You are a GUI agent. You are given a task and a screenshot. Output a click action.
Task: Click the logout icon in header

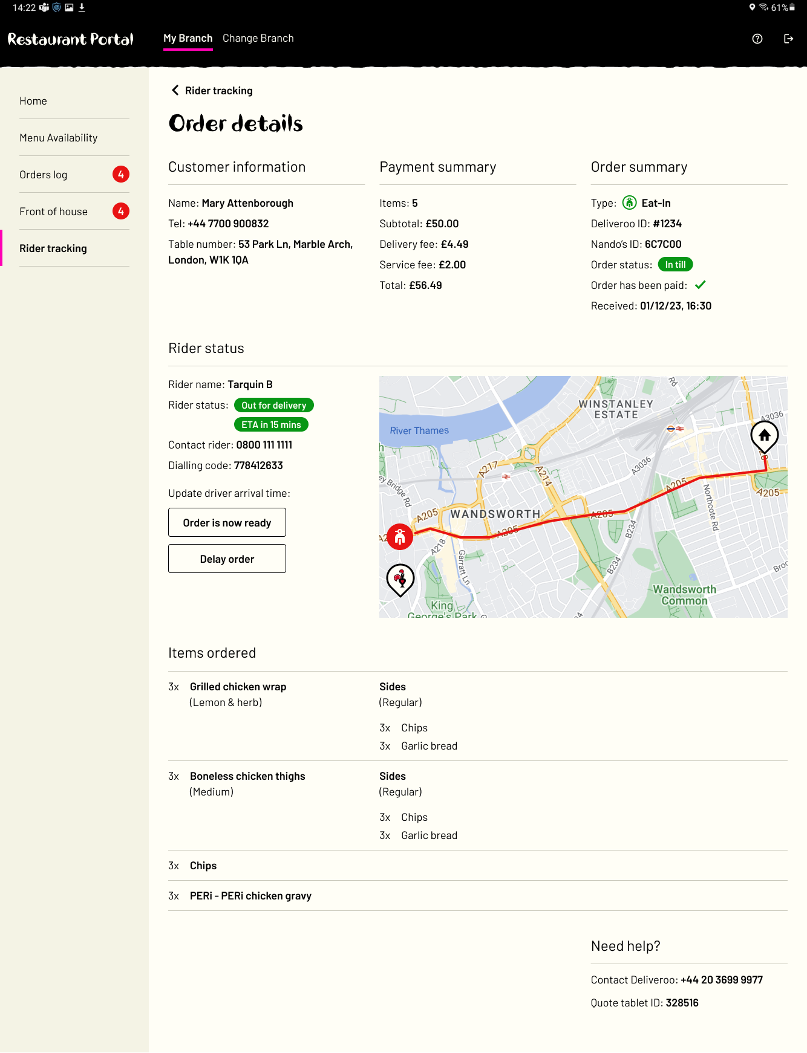pyautogui.click(x=788, y=39)
